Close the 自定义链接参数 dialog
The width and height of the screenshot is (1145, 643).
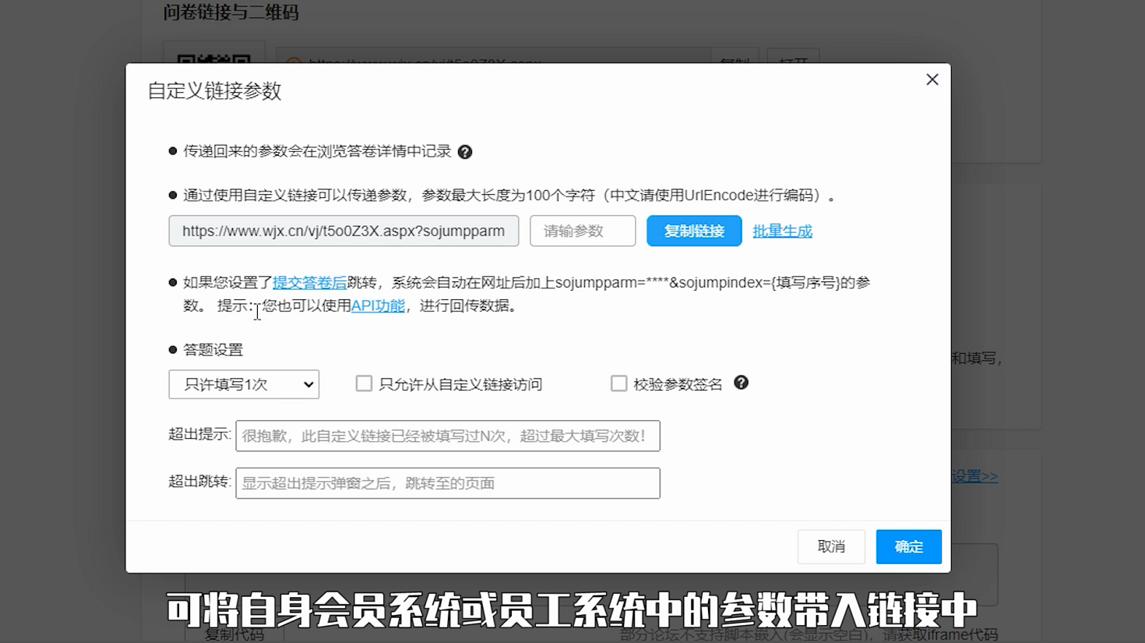point(932,79)
